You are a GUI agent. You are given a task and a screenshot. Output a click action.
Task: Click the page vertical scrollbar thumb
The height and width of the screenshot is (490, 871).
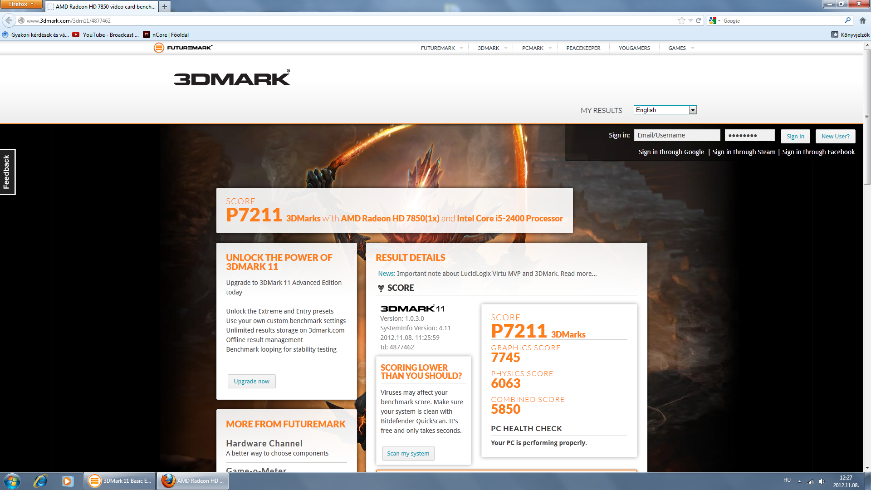click(x=867, y=116)
